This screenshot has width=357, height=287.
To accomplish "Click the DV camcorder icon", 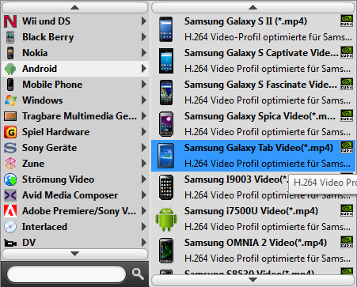I will 10,243.
